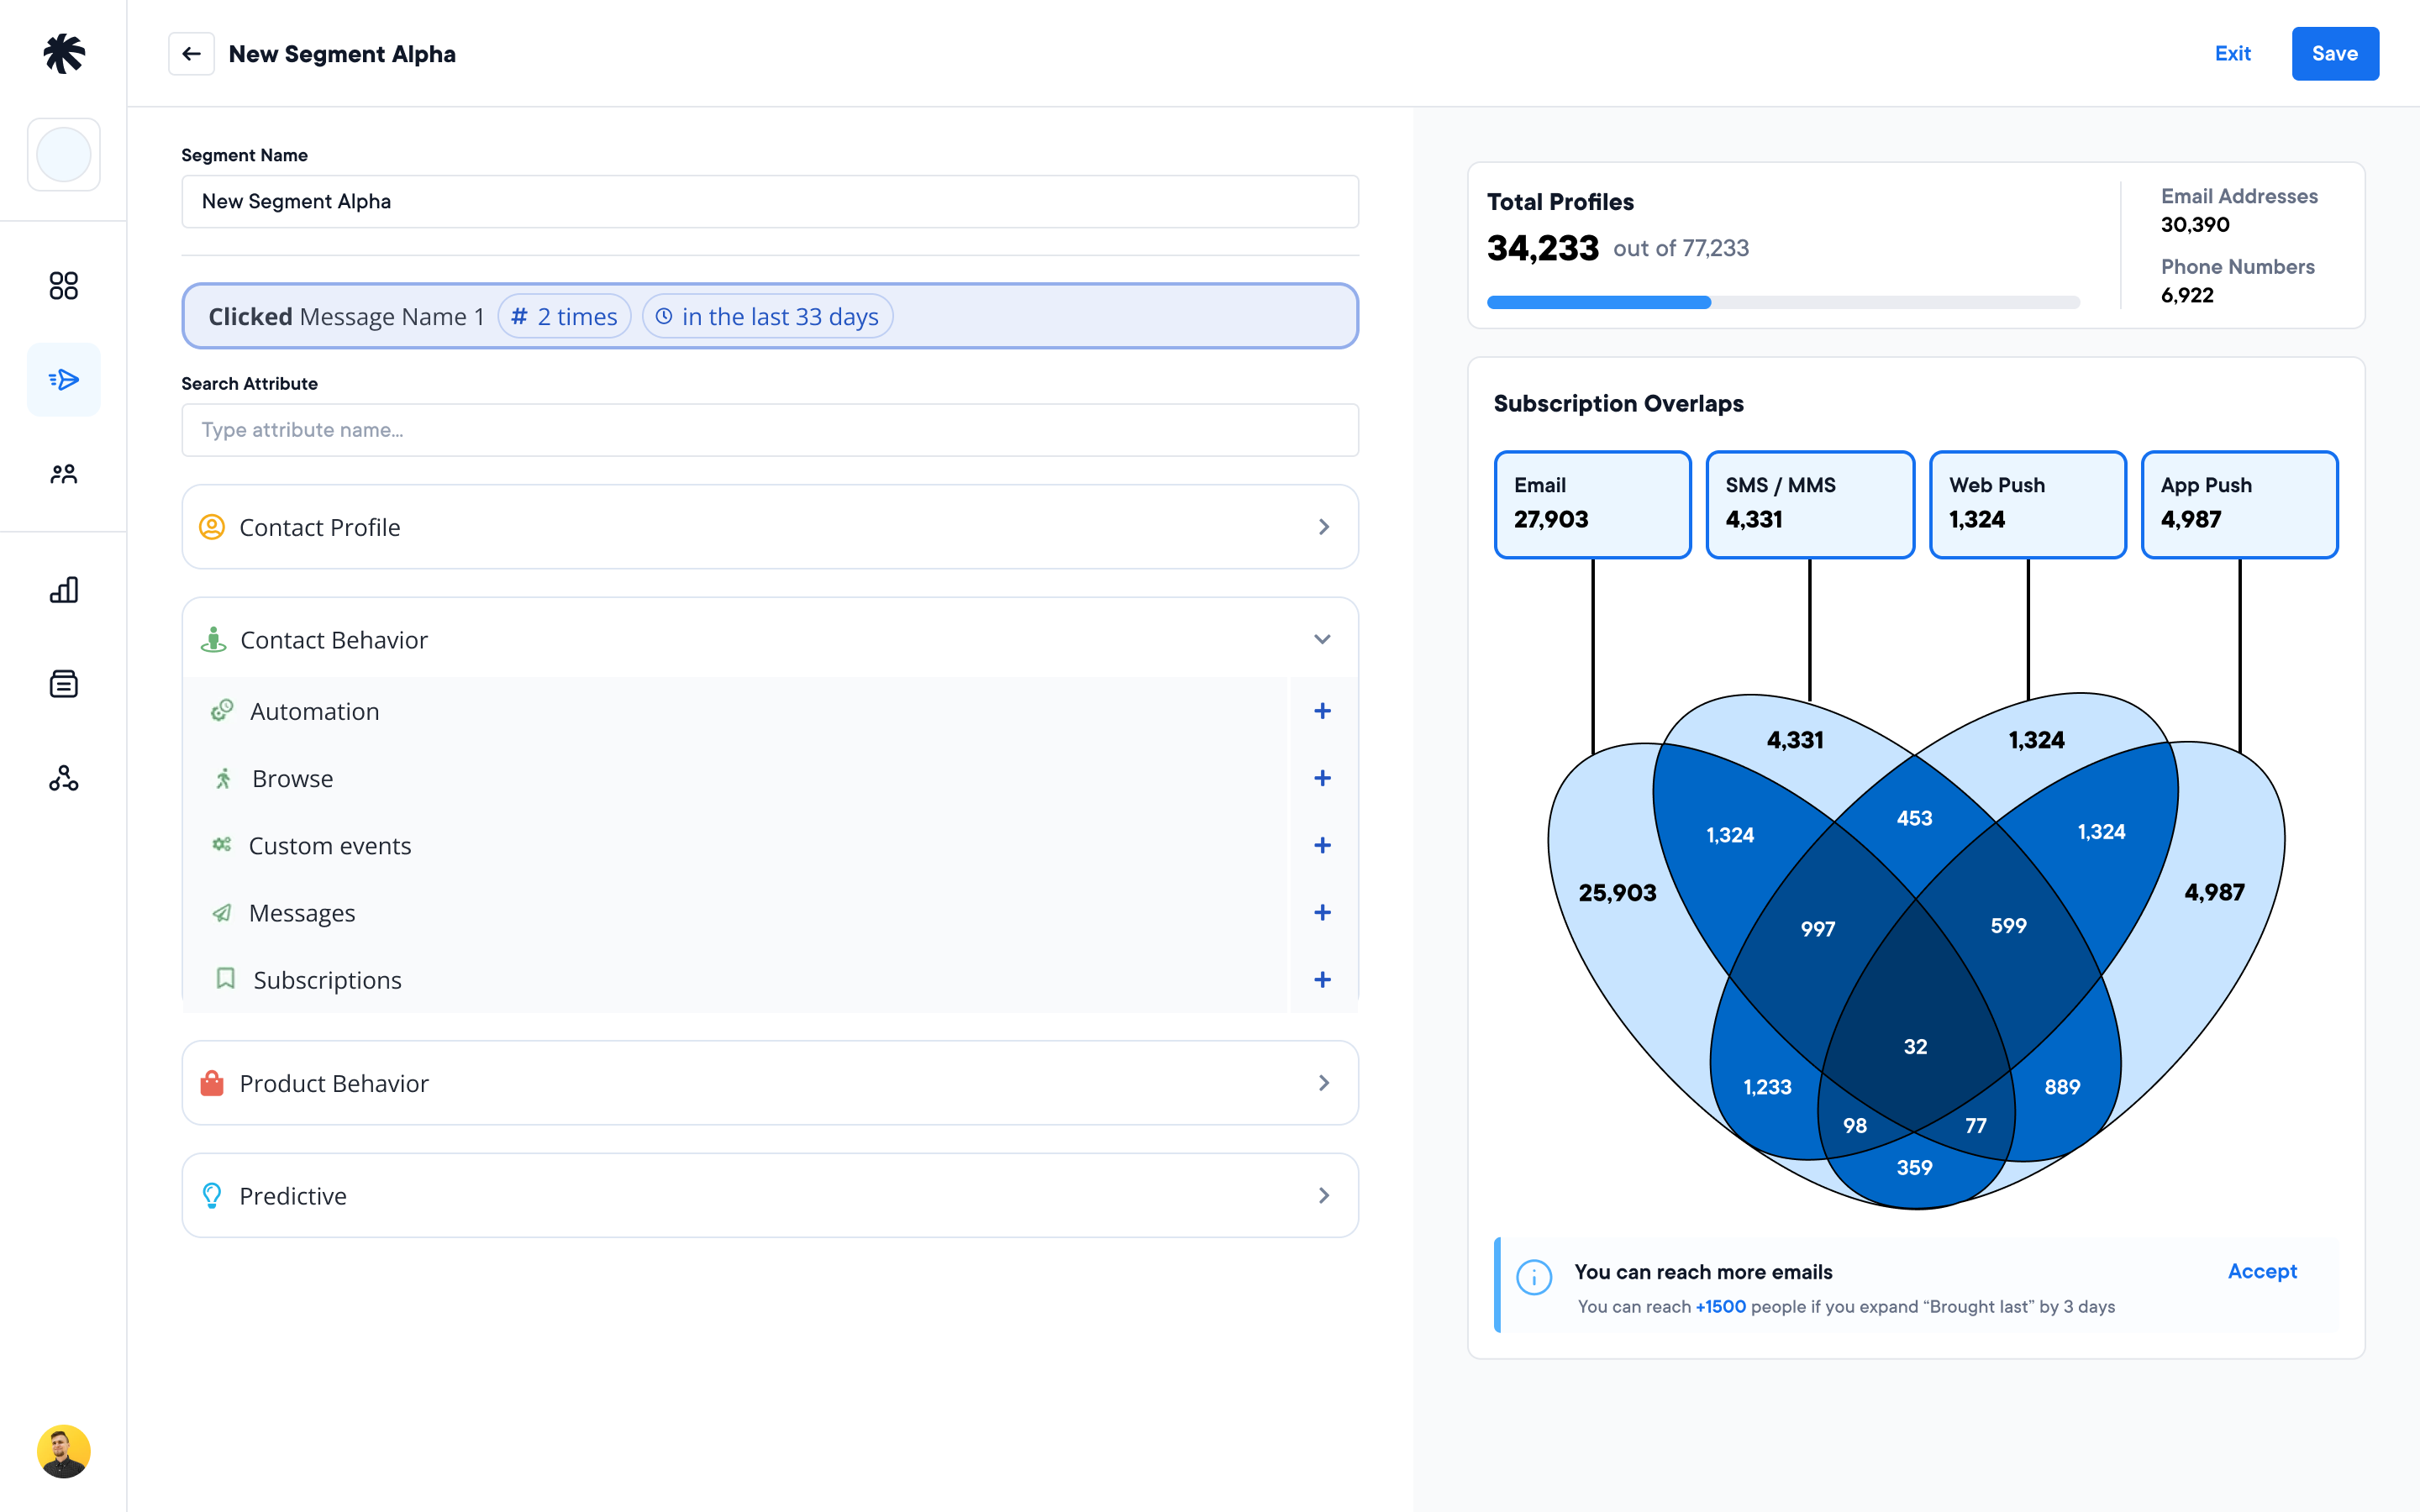Select the Automation row
Image resolution: width=2420 pixels, height=1512 pixels.
coord(734,711)
